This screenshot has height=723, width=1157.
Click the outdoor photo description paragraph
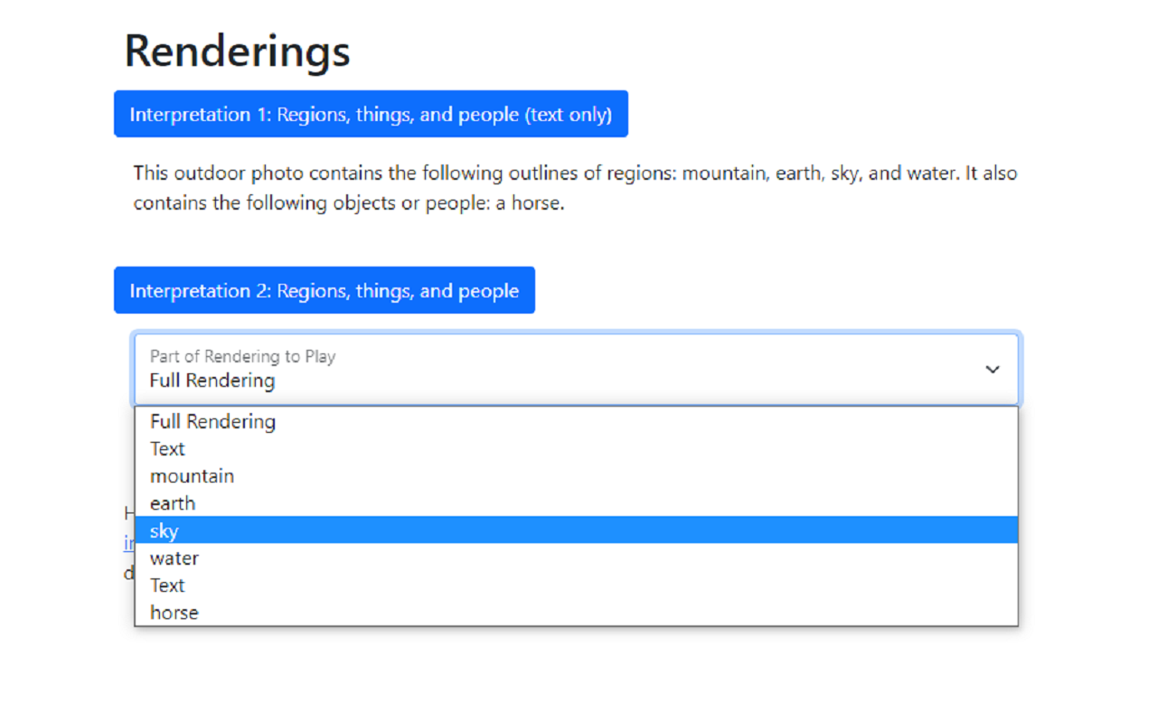click(x=575, y=187)
